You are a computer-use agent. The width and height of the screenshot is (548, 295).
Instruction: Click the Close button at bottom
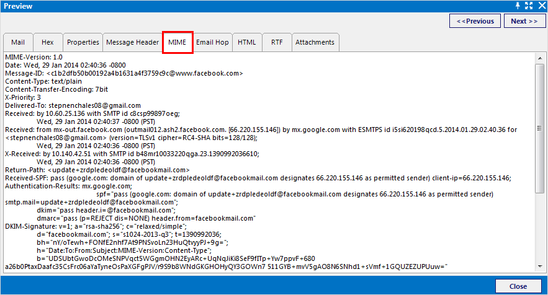coord(518,286)
